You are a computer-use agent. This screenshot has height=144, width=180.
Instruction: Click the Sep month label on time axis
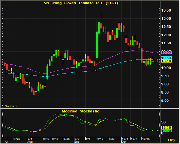[77, 142]
